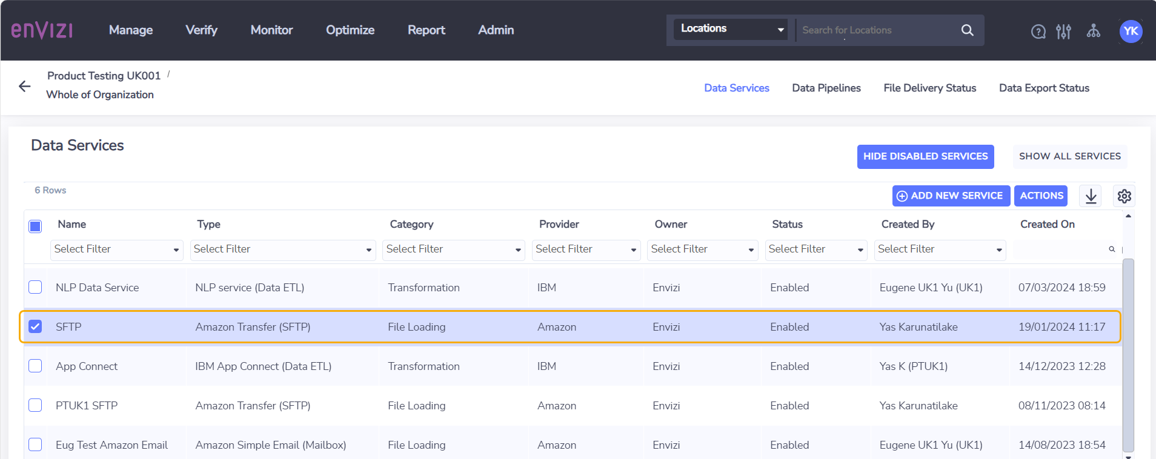Open the Created By filter dropdown
1156x459 pixels.
click(940, 249)
